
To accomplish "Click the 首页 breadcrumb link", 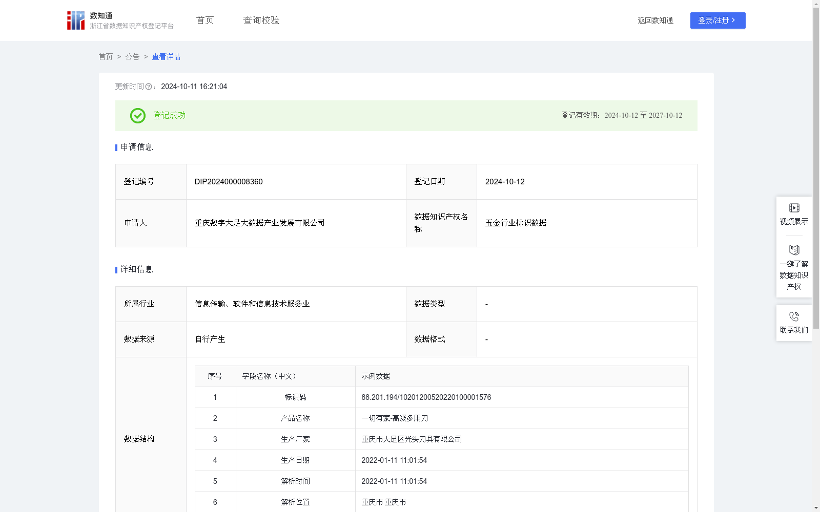I will click(x=106, y=57).
